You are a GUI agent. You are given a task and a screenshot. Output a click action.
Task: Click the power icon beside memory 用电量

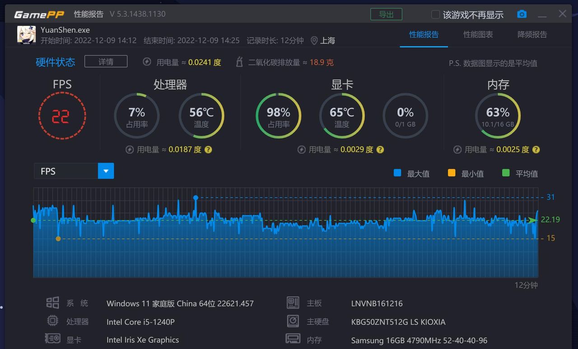[457, 149]
